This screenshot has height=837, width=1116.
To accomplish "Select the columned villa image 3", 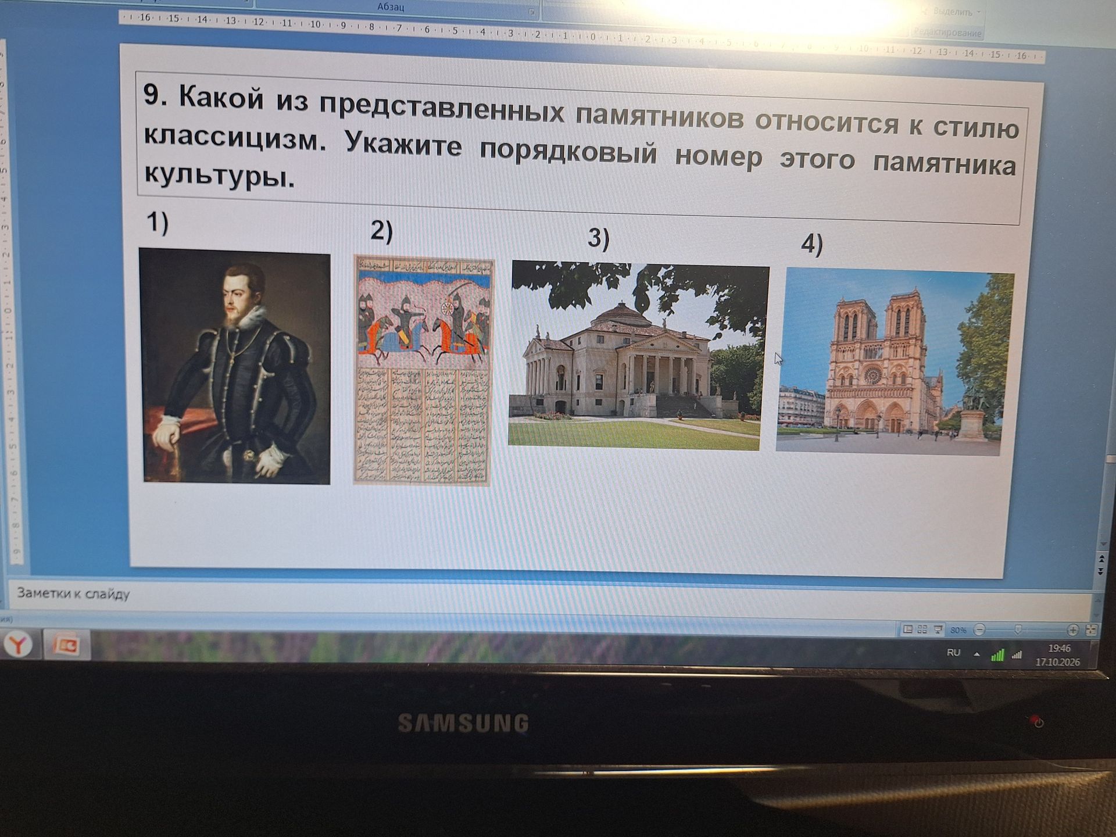I will [x=638, y=356].
